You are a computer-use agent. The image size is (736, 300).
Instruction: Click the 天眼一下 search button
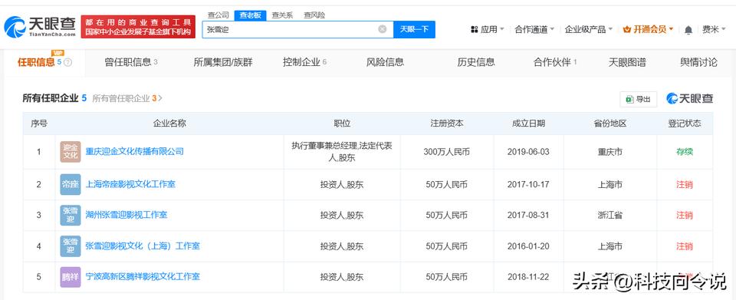point(414,29)
